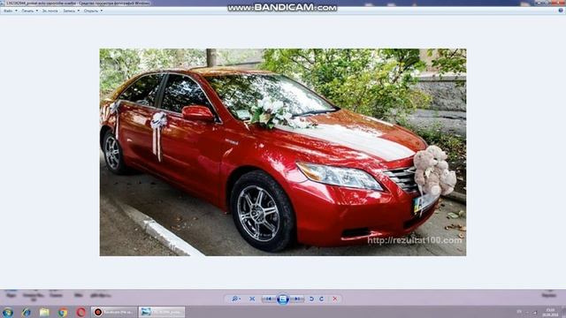Click the red wedding car photo
Screen dimensions: 566x318
(283, 152)
